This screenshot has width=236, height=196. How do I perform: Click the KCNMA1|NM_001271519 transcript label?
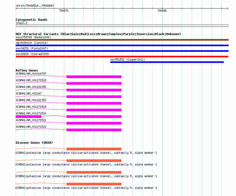[31, 107]
